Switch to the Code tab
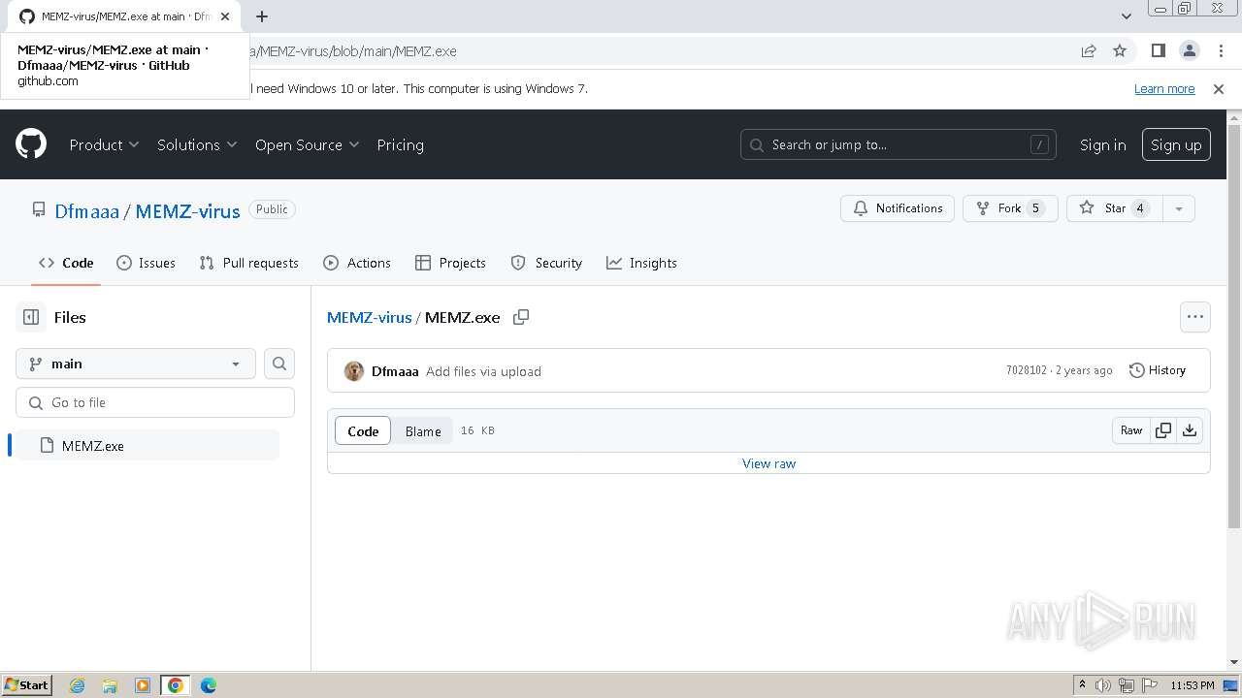 click(66, 263)
